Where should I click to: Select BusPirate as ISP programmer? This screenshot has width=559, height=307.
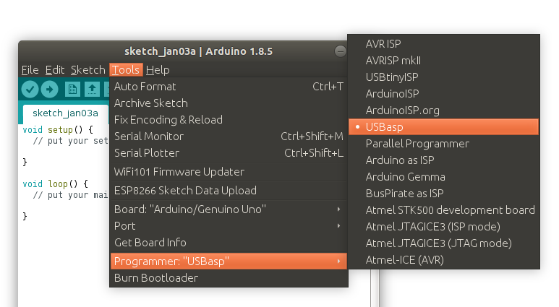(443, 194)
